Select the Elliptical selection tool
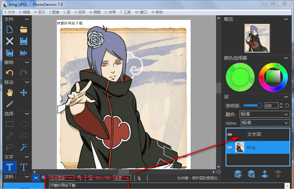 click(x=24, y=124)
